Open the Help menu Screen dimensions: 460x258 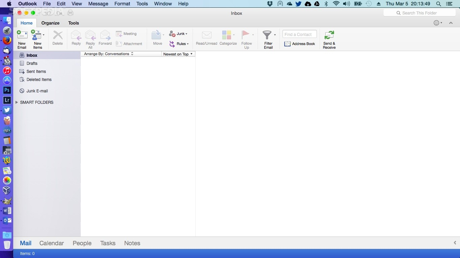point(183,4)
